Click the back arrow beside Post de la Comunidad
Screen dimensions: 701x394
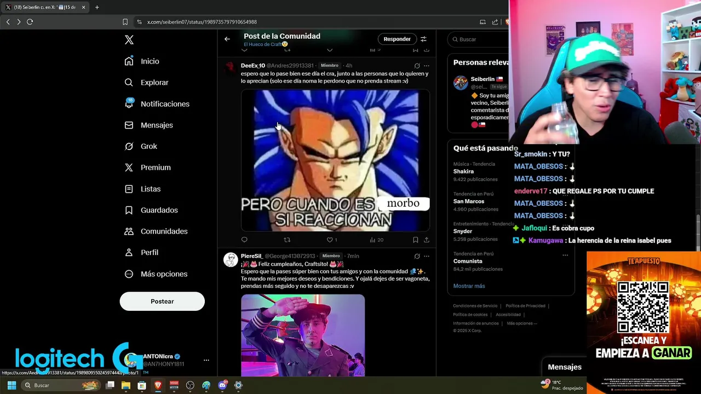click(227, 39)
